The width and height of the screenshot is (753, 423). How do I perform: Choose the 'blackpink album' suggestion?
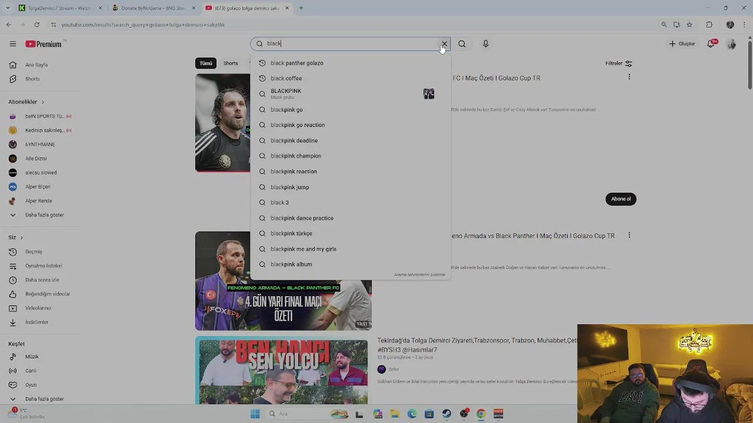coord(350,264)
